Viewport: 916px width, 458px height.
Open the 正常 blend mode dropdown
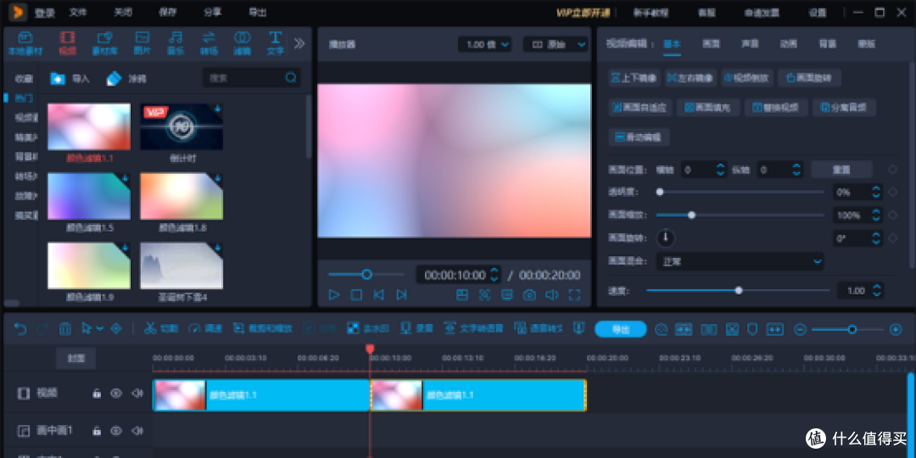point(740,262)
